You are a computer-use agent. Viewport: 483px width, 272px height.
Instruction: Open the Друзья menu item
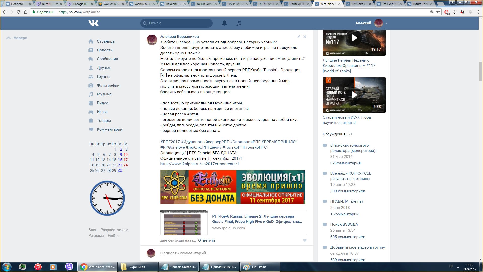[103, 68]
